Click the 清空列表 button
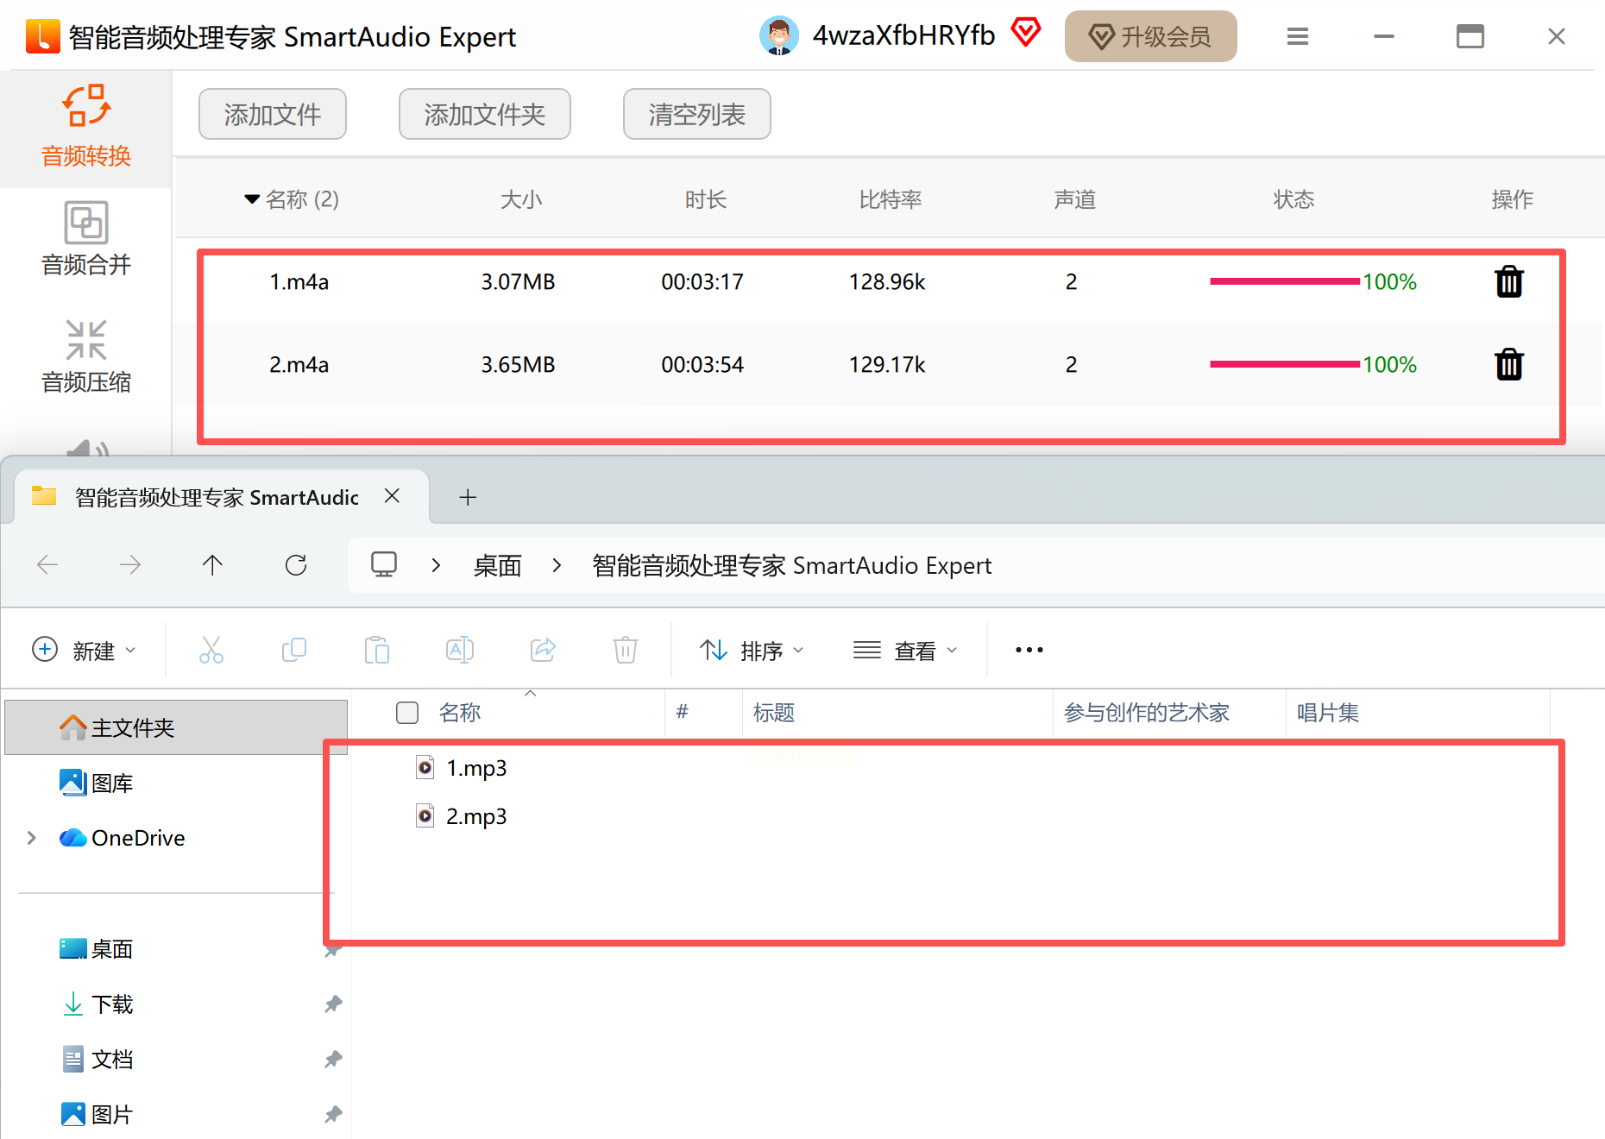The image size is (1605, 1139). click(697, 114)
